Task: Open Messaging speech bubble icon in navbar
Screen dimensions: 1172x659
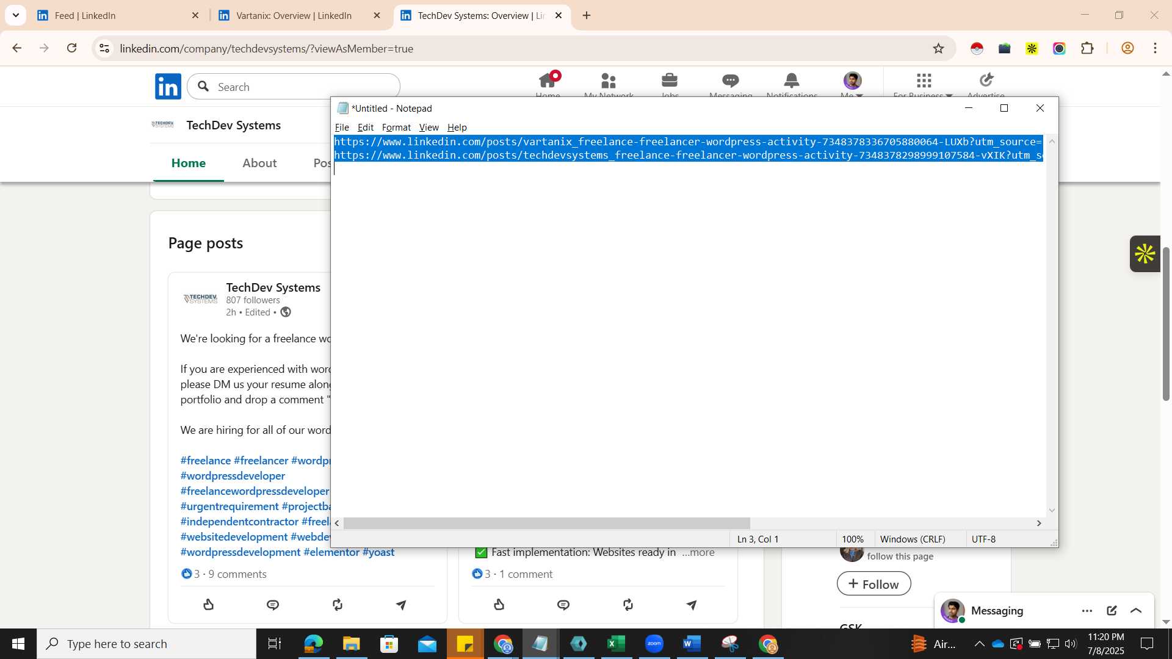Action: (x=731, y=80)
